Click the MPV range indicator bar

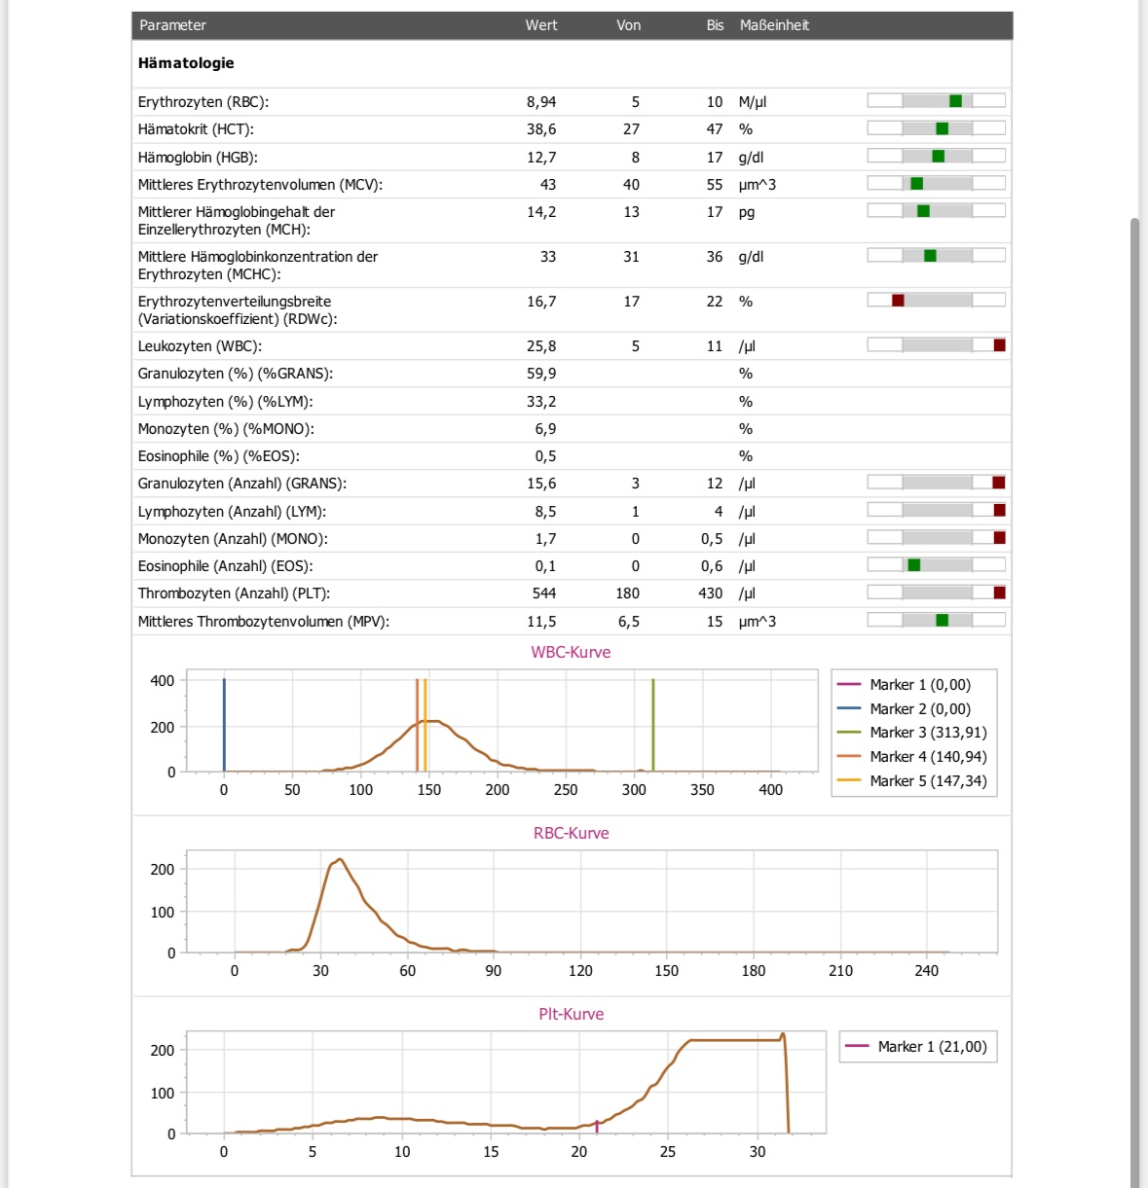pyautogui.click(x=937, y=621)
